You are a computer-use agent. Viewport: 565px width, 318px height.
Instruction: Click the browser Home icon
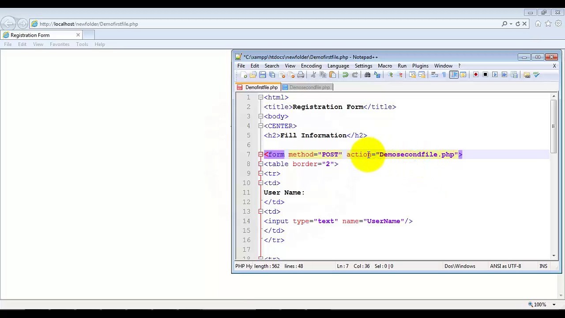coord(538,24)
